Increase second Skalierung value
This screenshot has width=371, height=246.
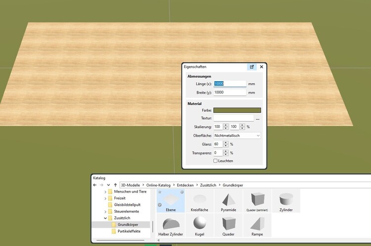pyautogui.click(x=242, y=125)
